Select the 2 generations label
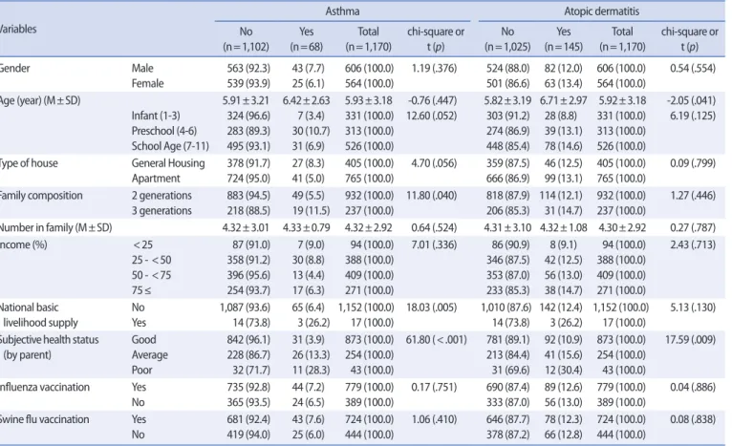732x446 pixels. pos(161,196)
